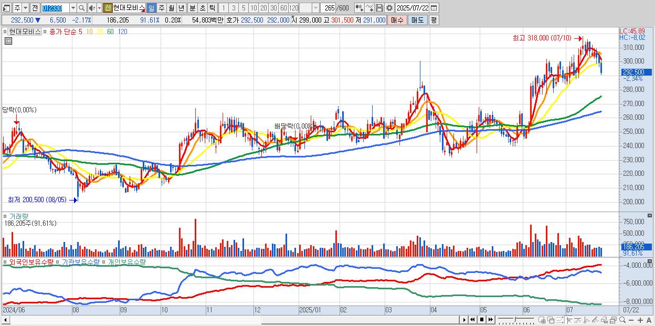The image size is (655, 326).
Task: Click the trend line drawing icon
Action: (x=595, y=320)
